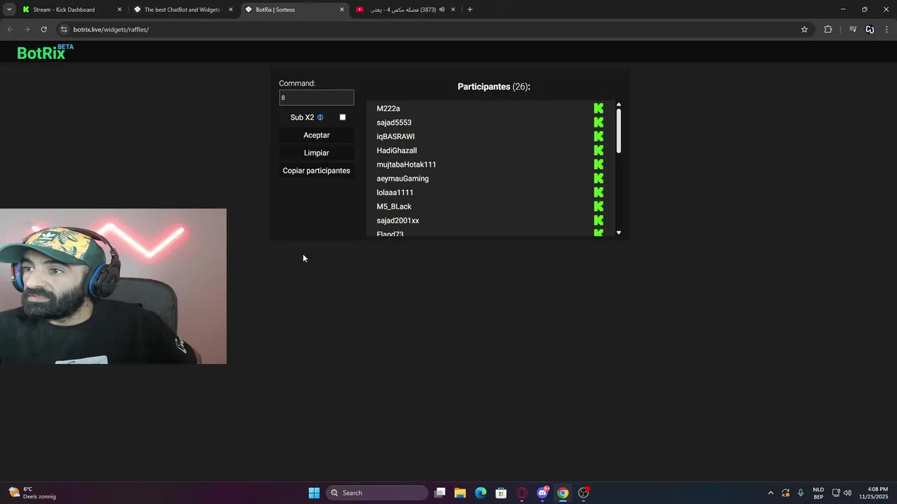Viewport: 897px width, 504px height.
Task: Select participant lolaaa1111
Action: coord(395,192)
